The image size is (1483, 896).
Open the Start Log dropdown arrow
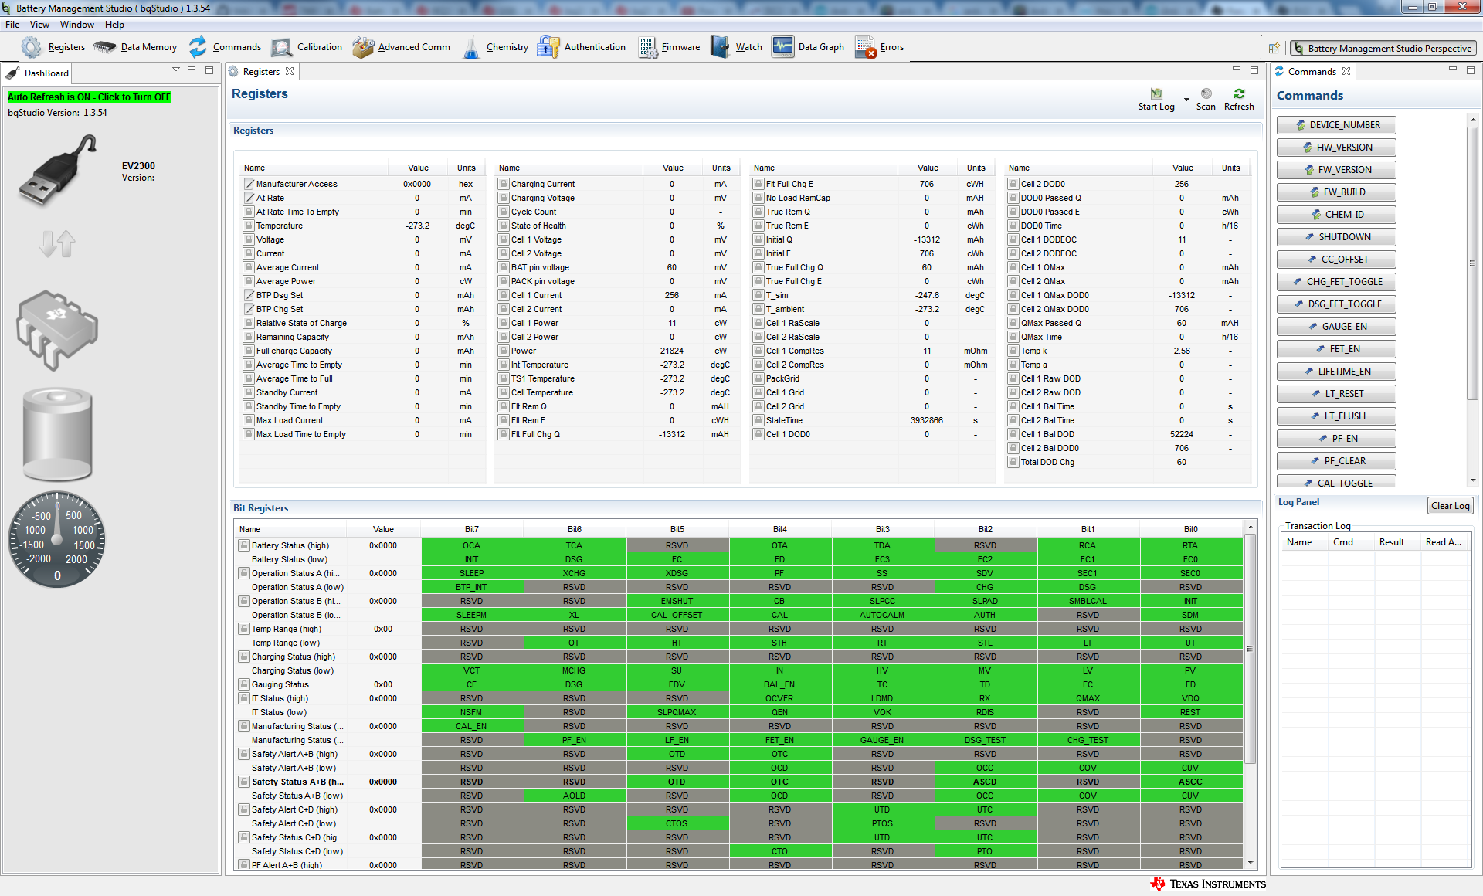click(x=1186, y=100)
